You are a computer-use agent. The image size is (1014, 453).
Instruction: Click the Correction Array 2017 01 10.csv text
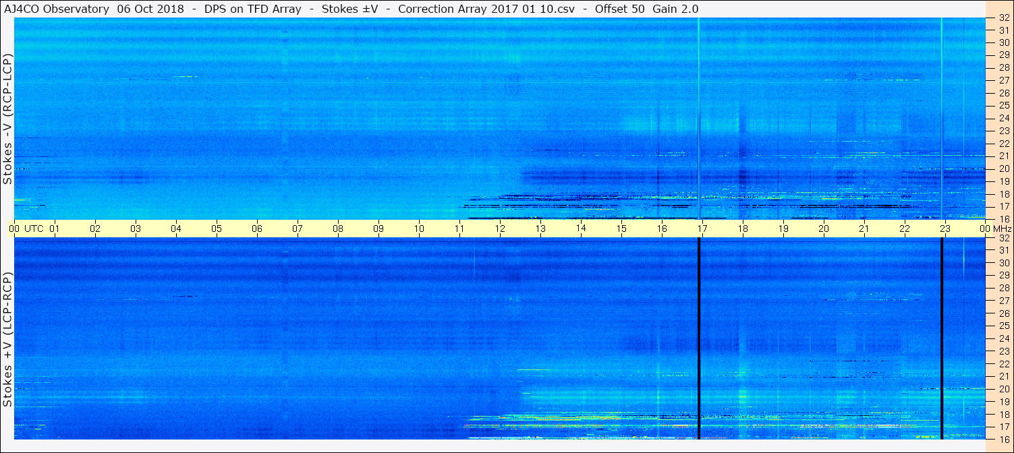(482, 9)
